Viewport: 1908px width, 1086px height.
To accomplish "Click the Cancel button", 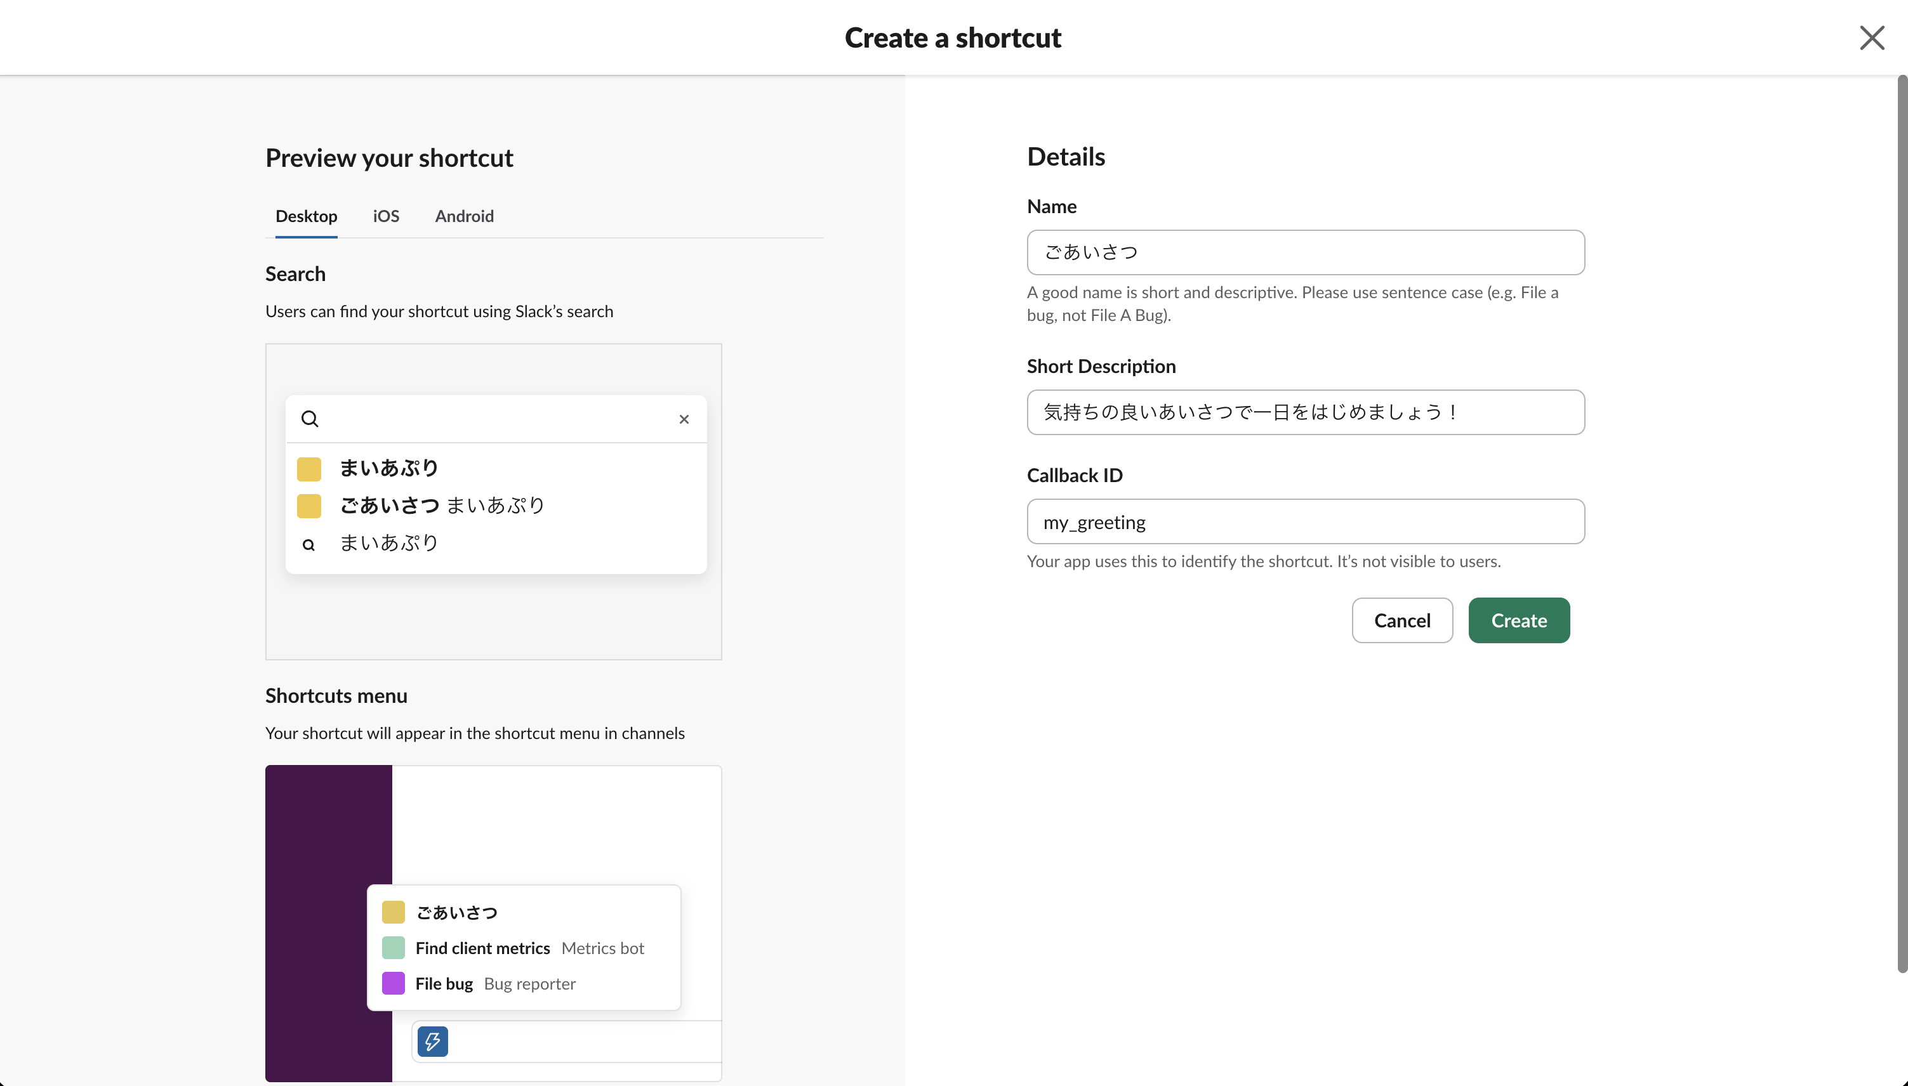I will 1401,620.
